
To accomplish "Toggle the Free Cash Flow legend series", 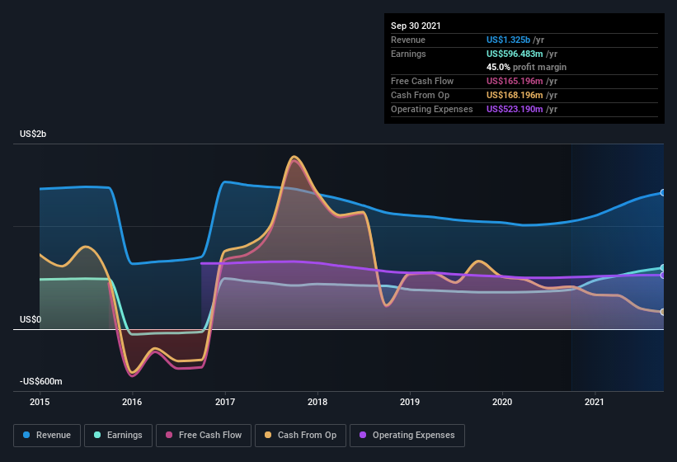I will (x=204, y=436).
